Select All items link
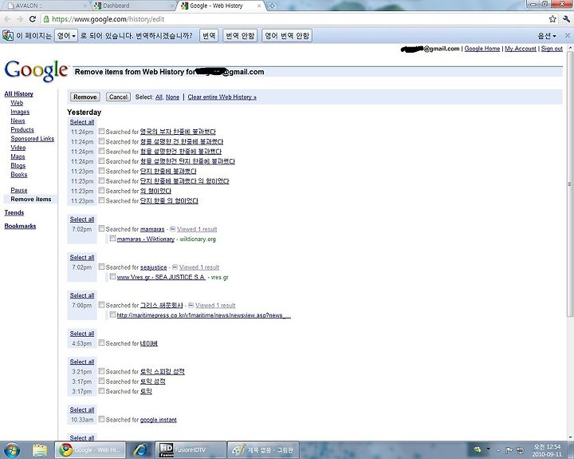This screenshot has height=459, width=574. tap(159, 97)
